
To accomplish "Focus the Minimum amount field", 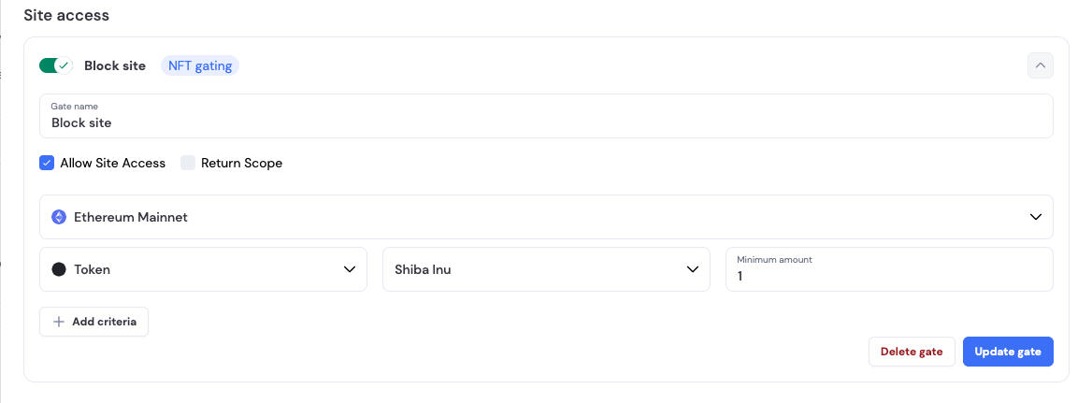I will [x=889, y=269].
